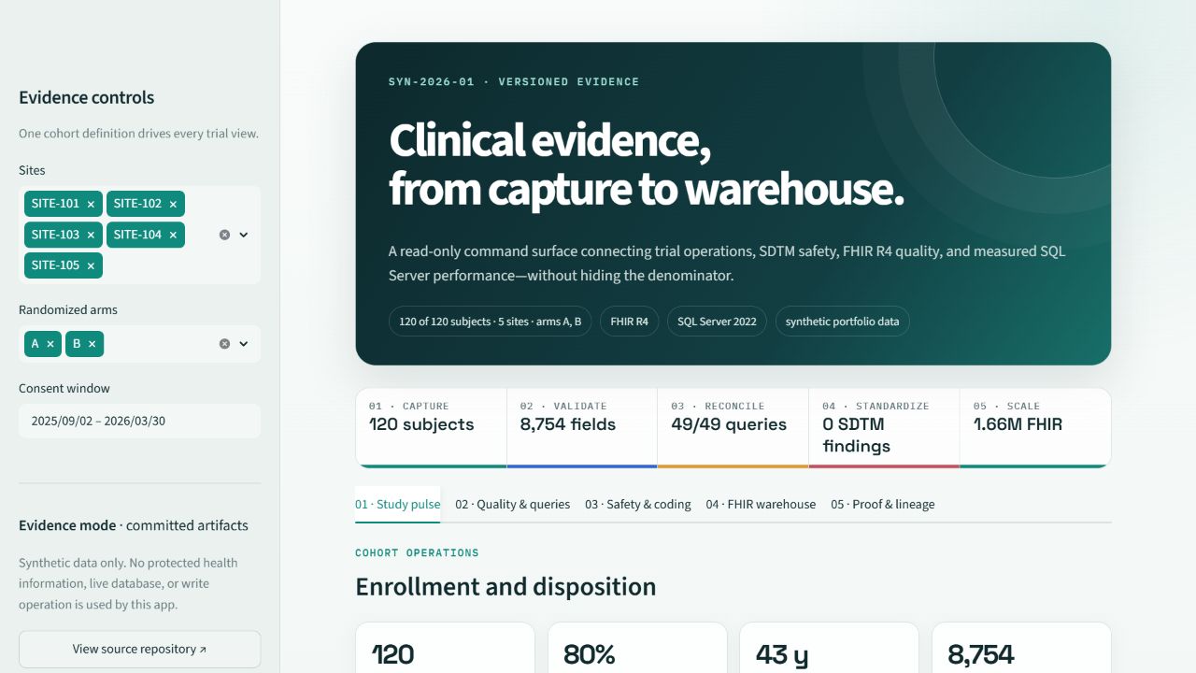Open View source repository link button
The image size is (1196, 673).
[x=139, y=649]
